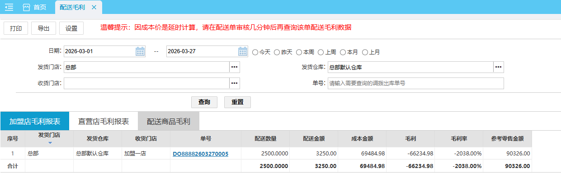The image size is (561, 182).
Task: Click the 重置 reset button
Action: [x=238, y=102]
